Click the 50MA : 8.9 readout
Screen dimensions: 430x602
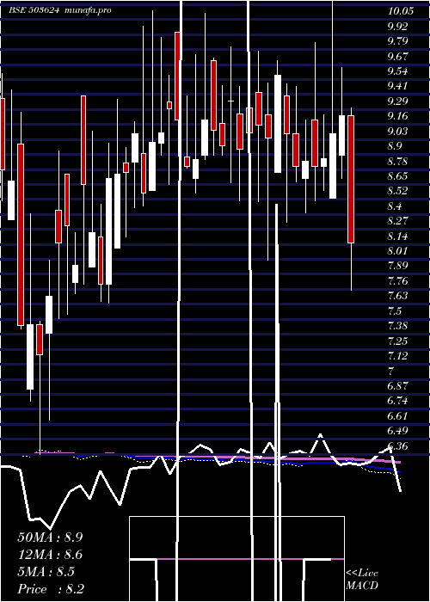pyautogui.click(x=50, y=537)
